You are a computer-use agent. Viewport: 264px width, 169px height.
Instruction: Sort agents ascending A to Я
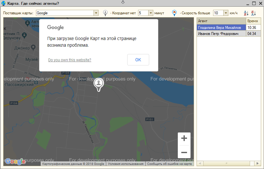pos(246,13)
